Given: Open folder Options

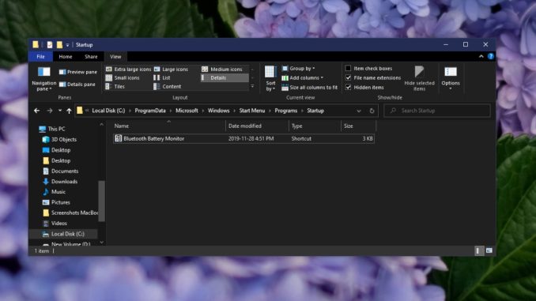Looking at the screenshot, I should [x=451, y=78].
